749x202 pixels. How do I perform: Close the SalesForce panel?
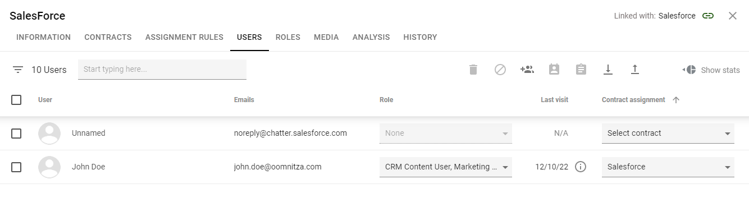tap(733, 16)
